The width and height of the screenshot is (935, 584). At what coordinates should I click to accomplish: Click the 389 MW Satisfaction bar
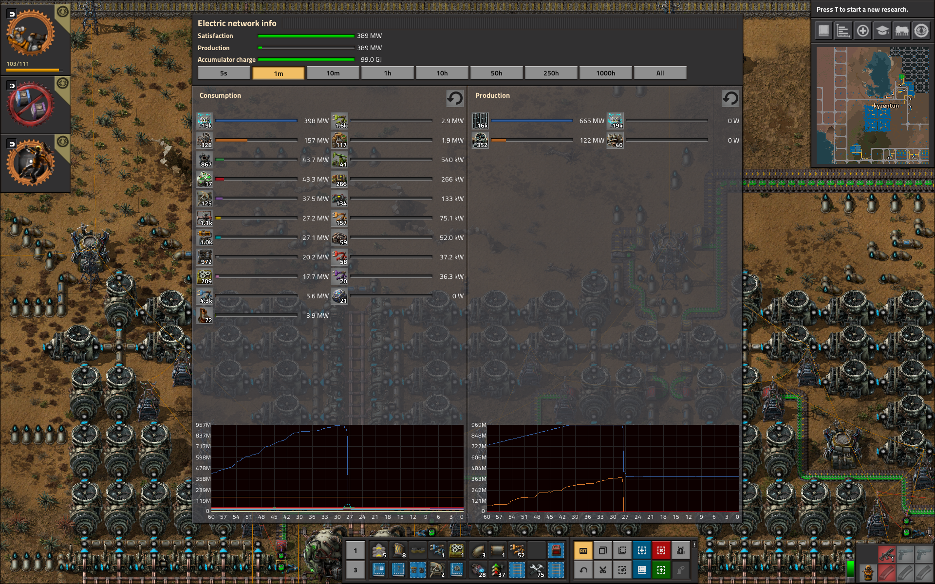[306, 36]
